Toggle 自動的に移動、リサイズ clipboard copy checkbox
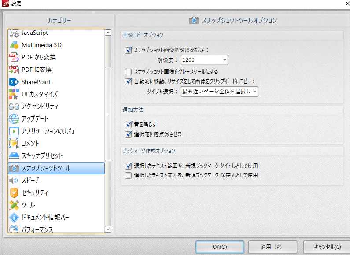 129,81
